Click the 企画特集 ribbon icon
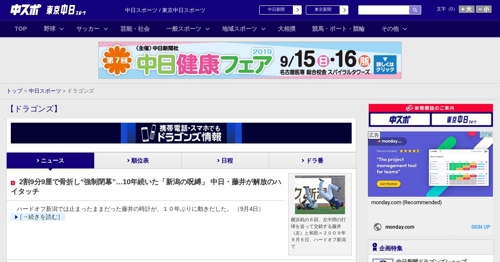 pos(375,247)
